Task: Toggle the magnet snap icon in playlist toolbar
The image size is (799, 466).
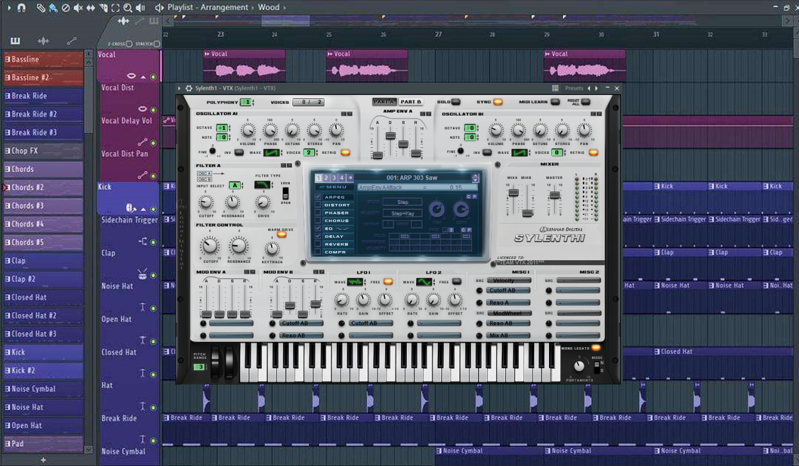Action: pos(22,8)
